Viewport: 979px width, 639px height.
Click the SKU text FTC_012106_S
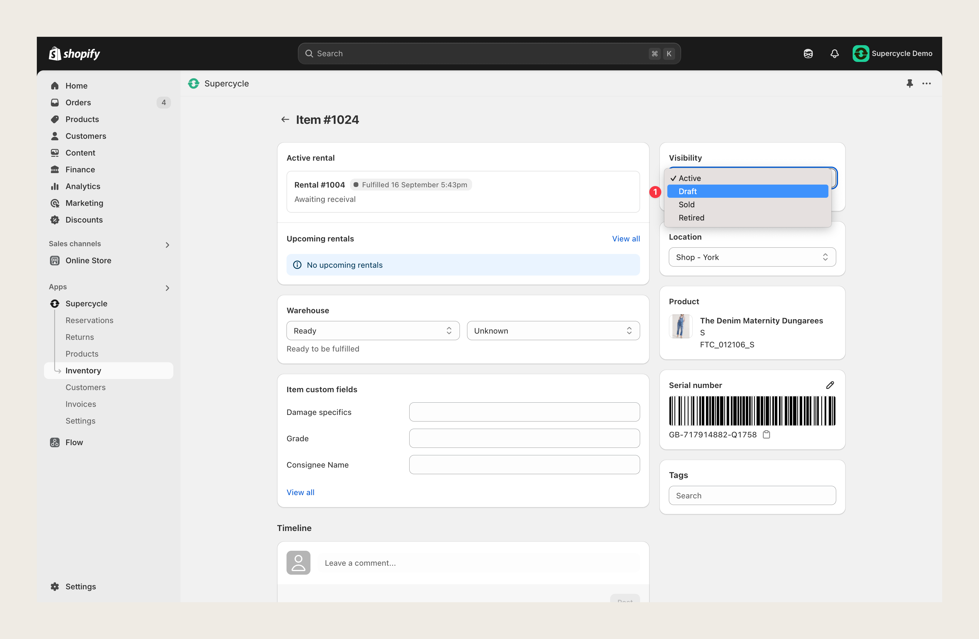point(727,344)
